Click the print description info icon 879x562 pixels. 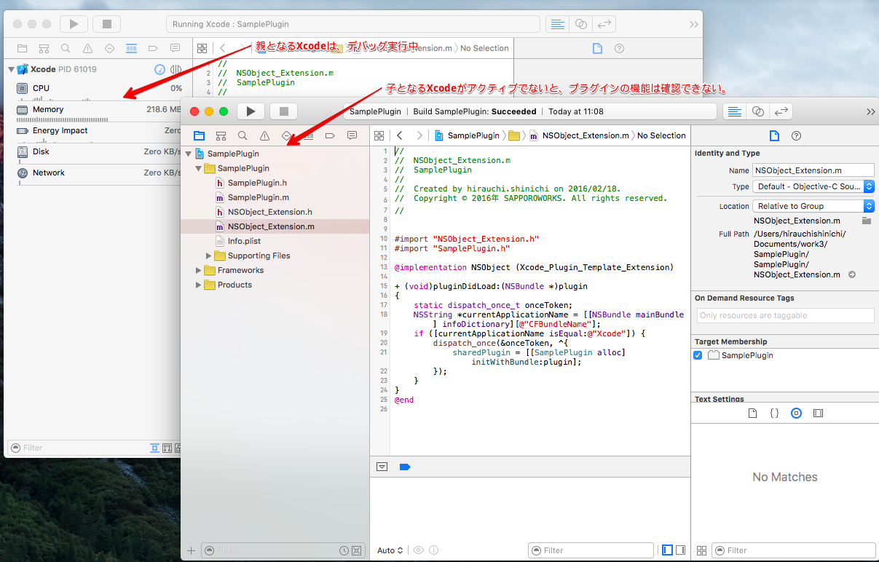[x=434, y=550]
